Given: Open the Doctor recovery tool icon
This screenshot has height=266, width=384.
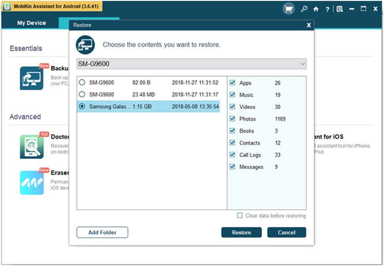Looking at the screenshot, I should pyautogui.click(x=31, y=146).
